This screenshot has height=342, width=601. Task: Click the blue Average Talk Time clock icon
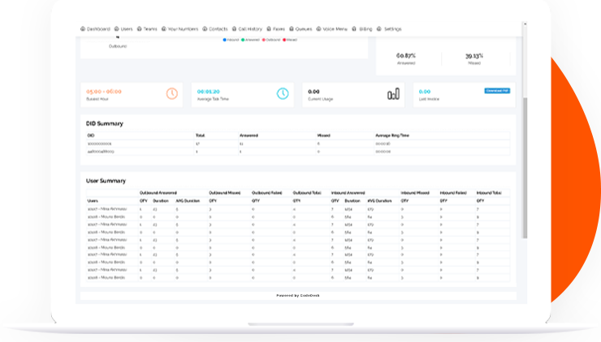(x=283, y=93)
